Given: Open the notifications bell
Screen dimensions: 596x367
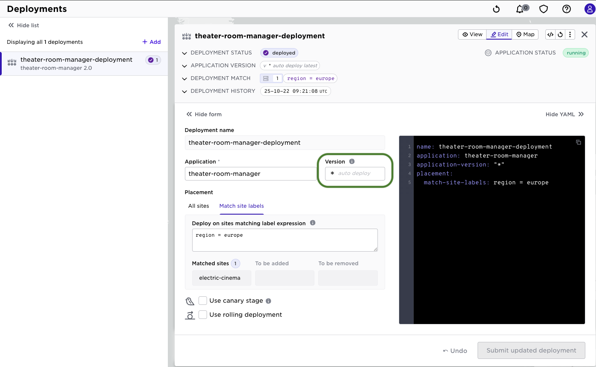Looking at the screenshot, I should pos(520,9).
